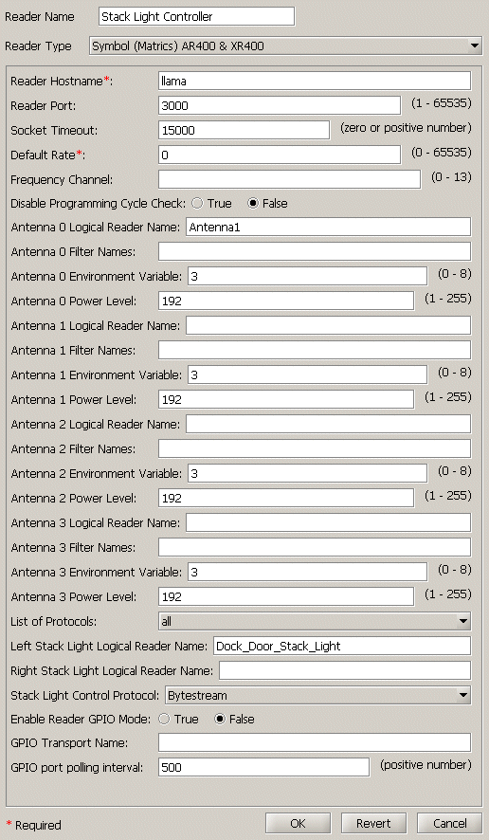Open Stack Light Control Protocol dropdown
Viewport: 489px width, 840px height.
(x=318, y=695)
